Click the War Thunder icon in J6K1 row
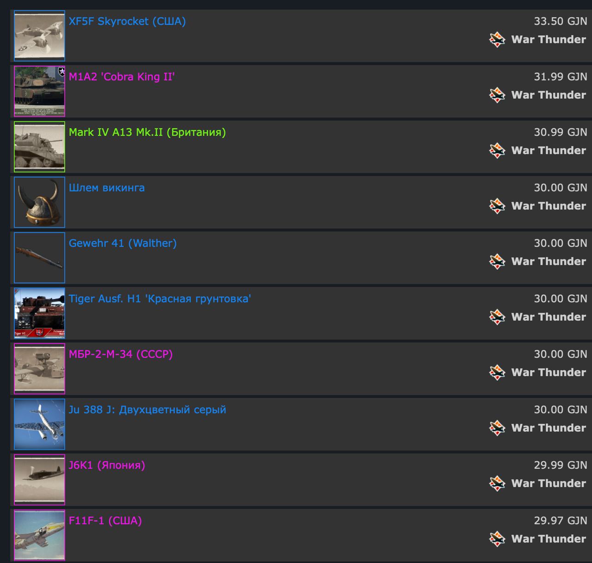The image size is (592, 563). [x=497, y=483]
